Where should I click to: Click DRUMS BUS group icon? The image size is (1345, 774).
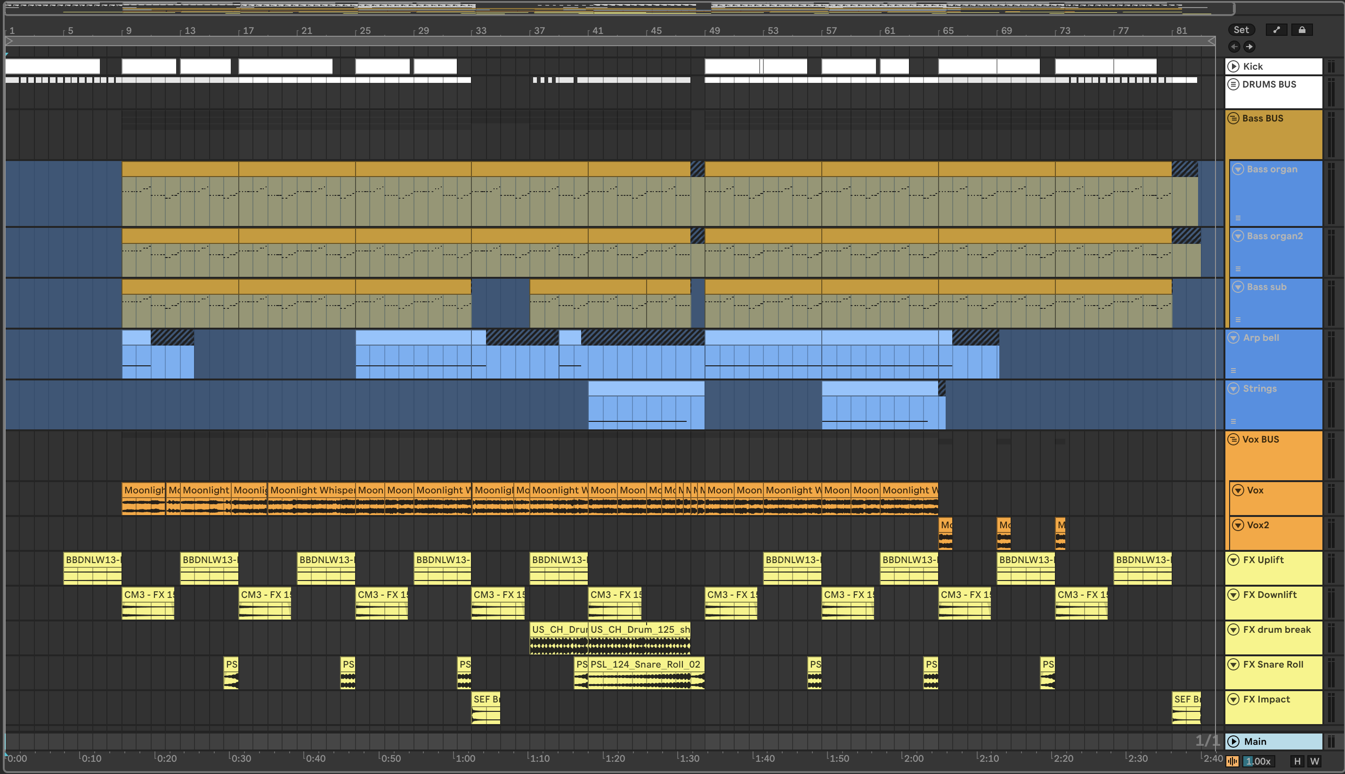click(x=1233, y=85)
